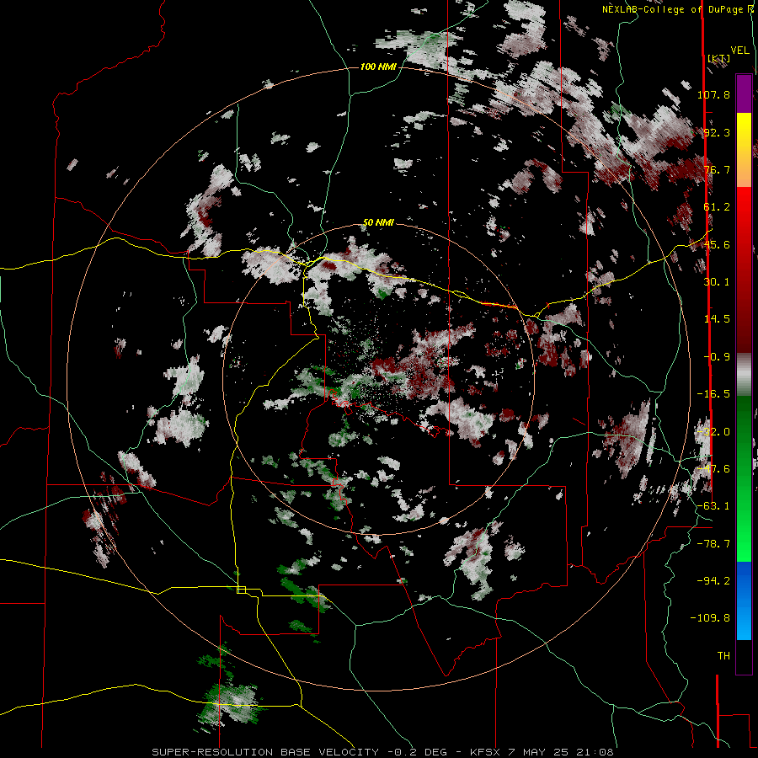758x758 pixels.
Task: Click the 30.1 value on velocity scale
Action: pos(717,282)
